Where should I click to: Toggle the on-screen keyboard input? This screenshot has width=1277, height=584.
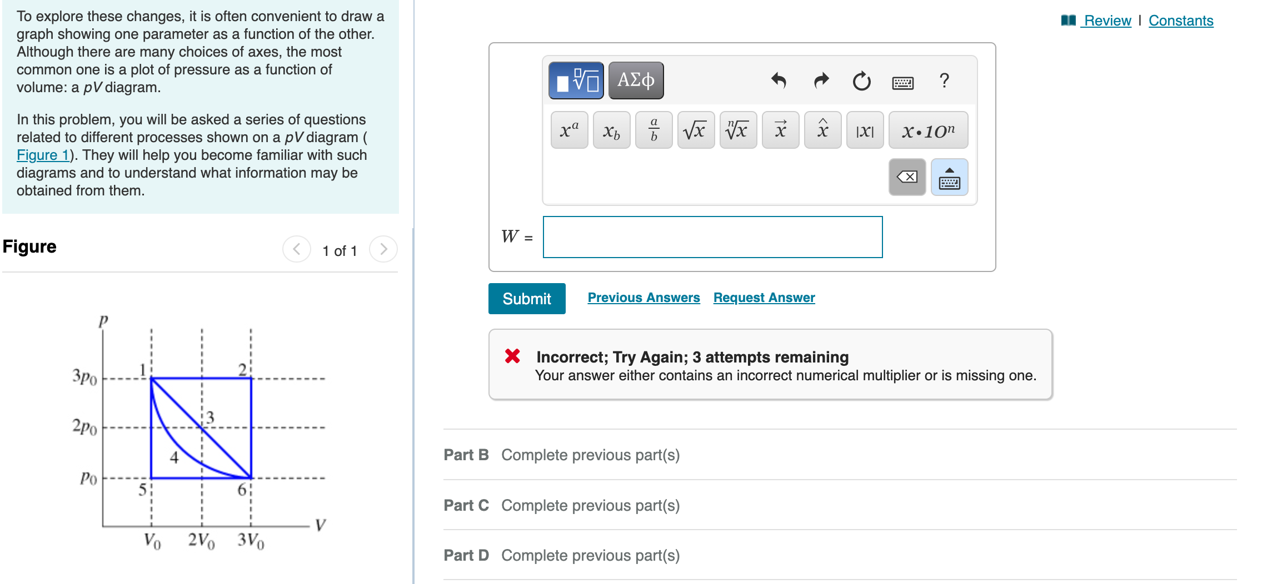click(949, 178)
